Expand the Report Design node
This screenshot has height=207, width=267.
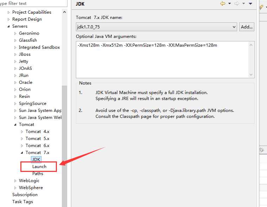tap(9, 19)
